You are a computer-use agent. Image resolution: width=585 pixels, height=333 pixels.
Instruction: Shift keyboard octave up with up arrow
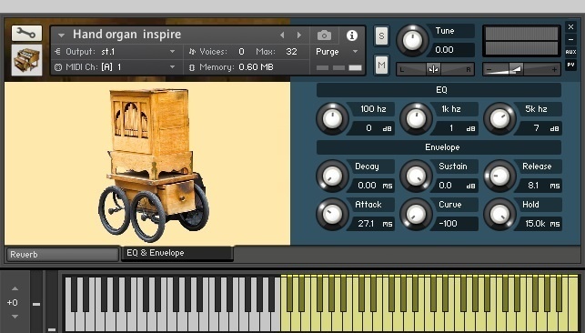pyautogui.click(x=15, y=288)
